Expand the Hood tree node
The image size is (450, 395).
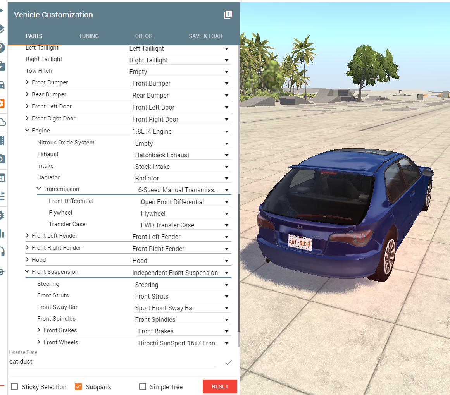click(x=27, y=259)
